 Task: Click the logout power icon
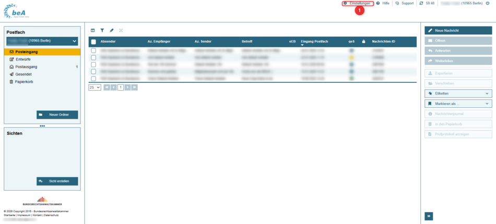488,3
